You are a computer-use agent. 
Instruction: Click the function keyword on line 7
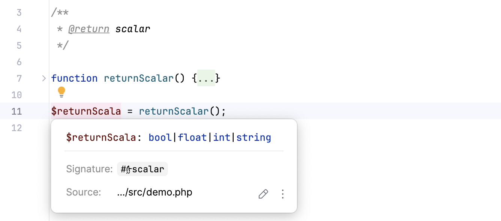coord(74,78)
